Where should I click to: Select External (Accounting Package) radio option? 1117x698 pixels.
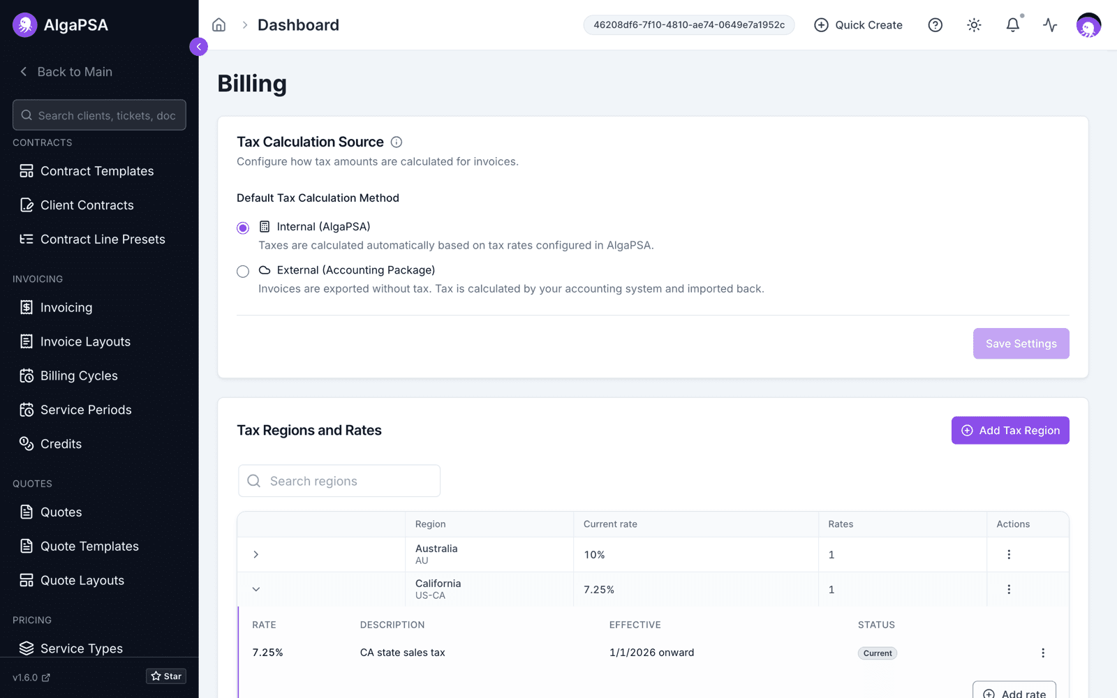pyautogui.click(x=243, y=272)
